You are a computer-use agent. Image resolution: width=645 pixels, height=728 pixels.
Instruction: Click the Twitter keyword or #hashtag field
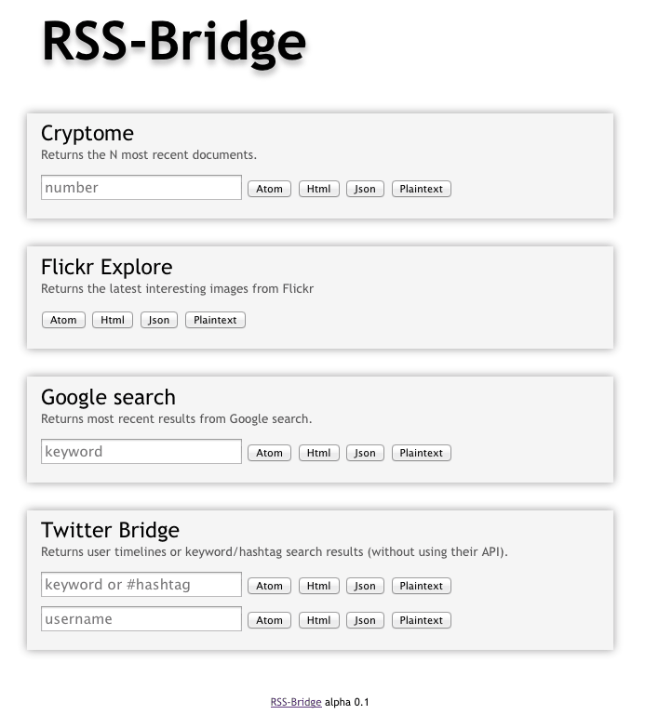(141, 584)
